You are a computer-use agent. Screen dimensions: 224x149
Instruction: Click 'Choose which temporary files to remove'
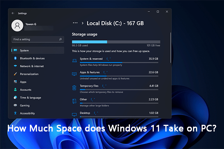coord(102,92)
